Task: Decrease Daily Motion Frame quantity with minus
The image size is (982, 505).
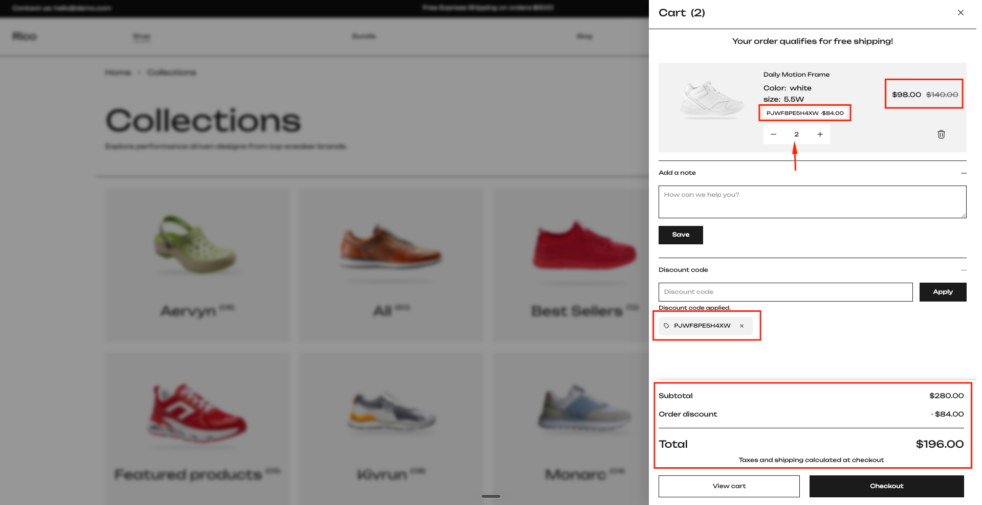Action: [773, 134]
